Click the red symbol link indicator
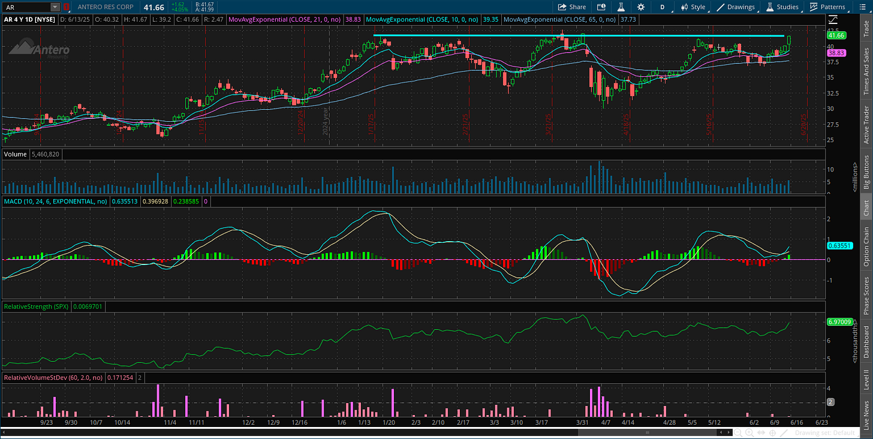This screenshot has height=439, width=873. pos(66,7)
